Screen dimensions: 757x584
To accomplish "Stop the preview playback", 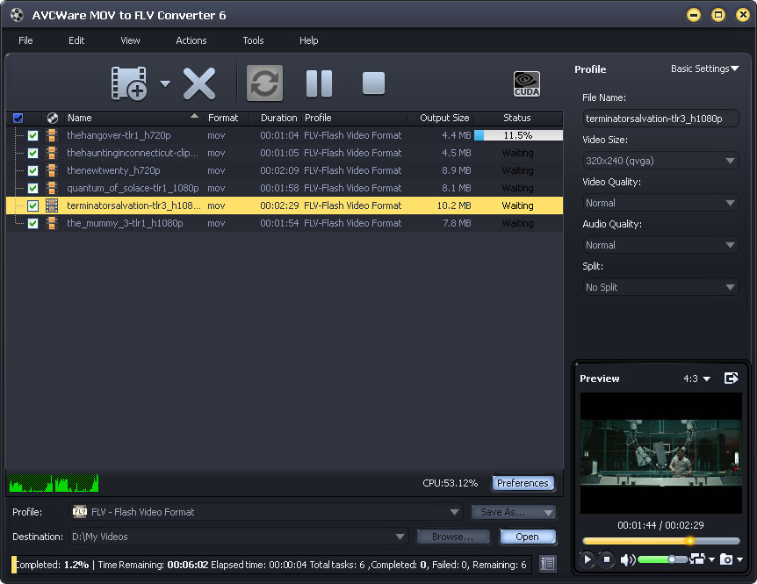I will coord(607,559).
